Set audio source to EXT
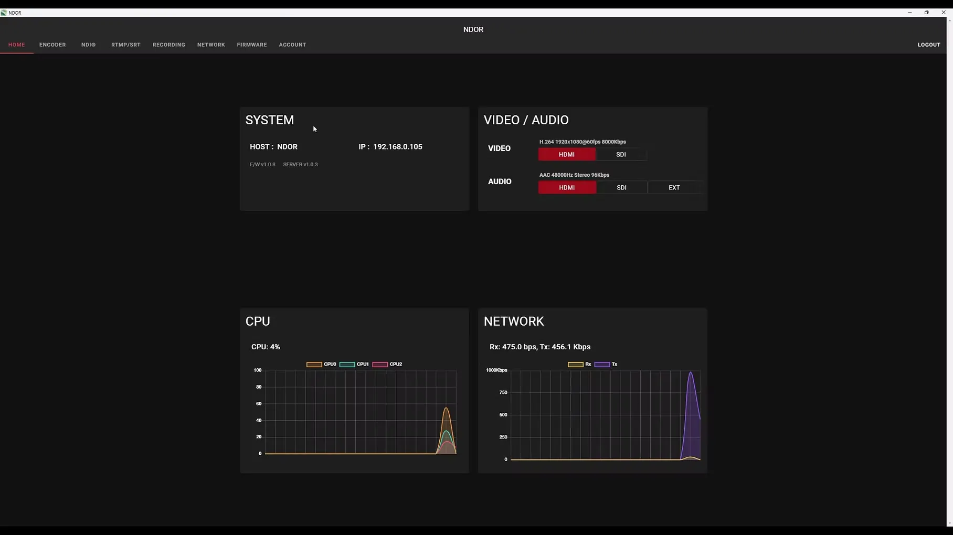Image resolution: width=953 pixels, height=535 pixels. (x=674, y=188)
